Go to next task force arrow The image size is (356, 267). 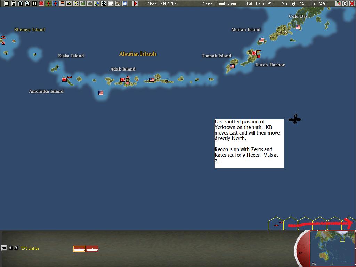pos(16,248)
